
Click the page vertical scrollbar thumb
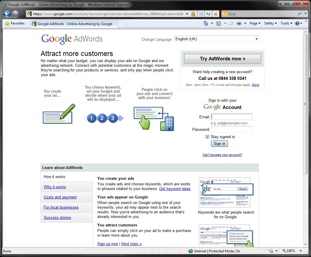tap(305, 104)
